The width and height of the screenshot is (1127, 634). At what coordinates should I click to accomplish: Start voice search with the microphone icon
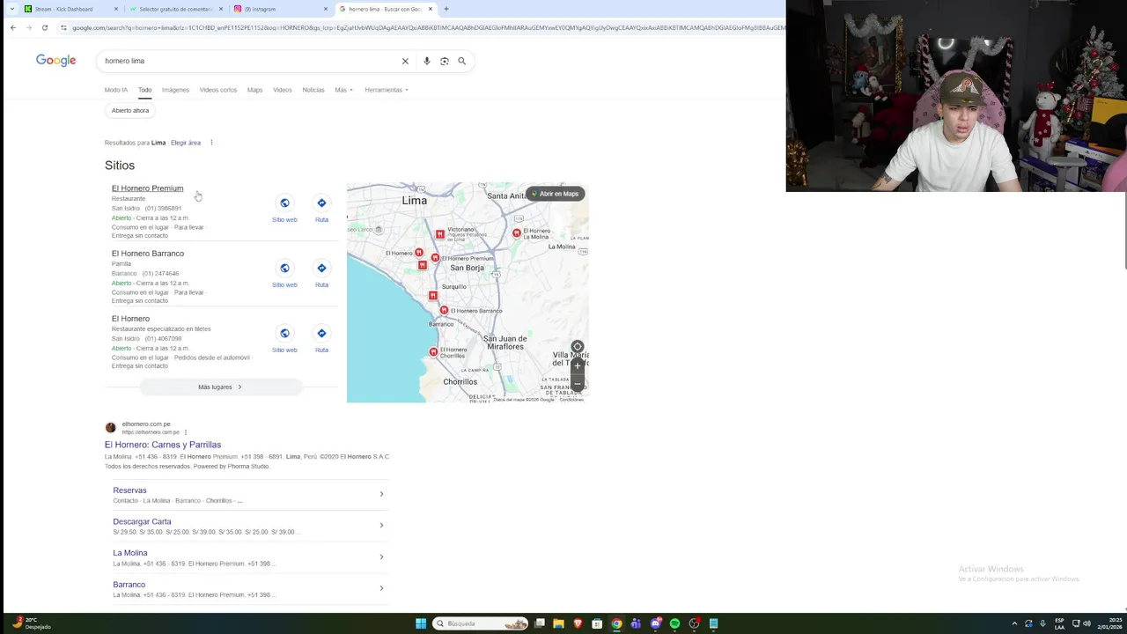(x=427, y=61)
